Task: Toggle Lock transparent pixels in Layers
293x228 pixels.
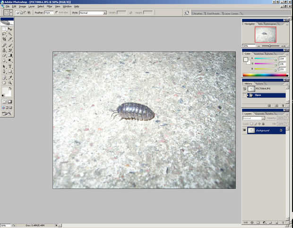Action: pos(252,124)
